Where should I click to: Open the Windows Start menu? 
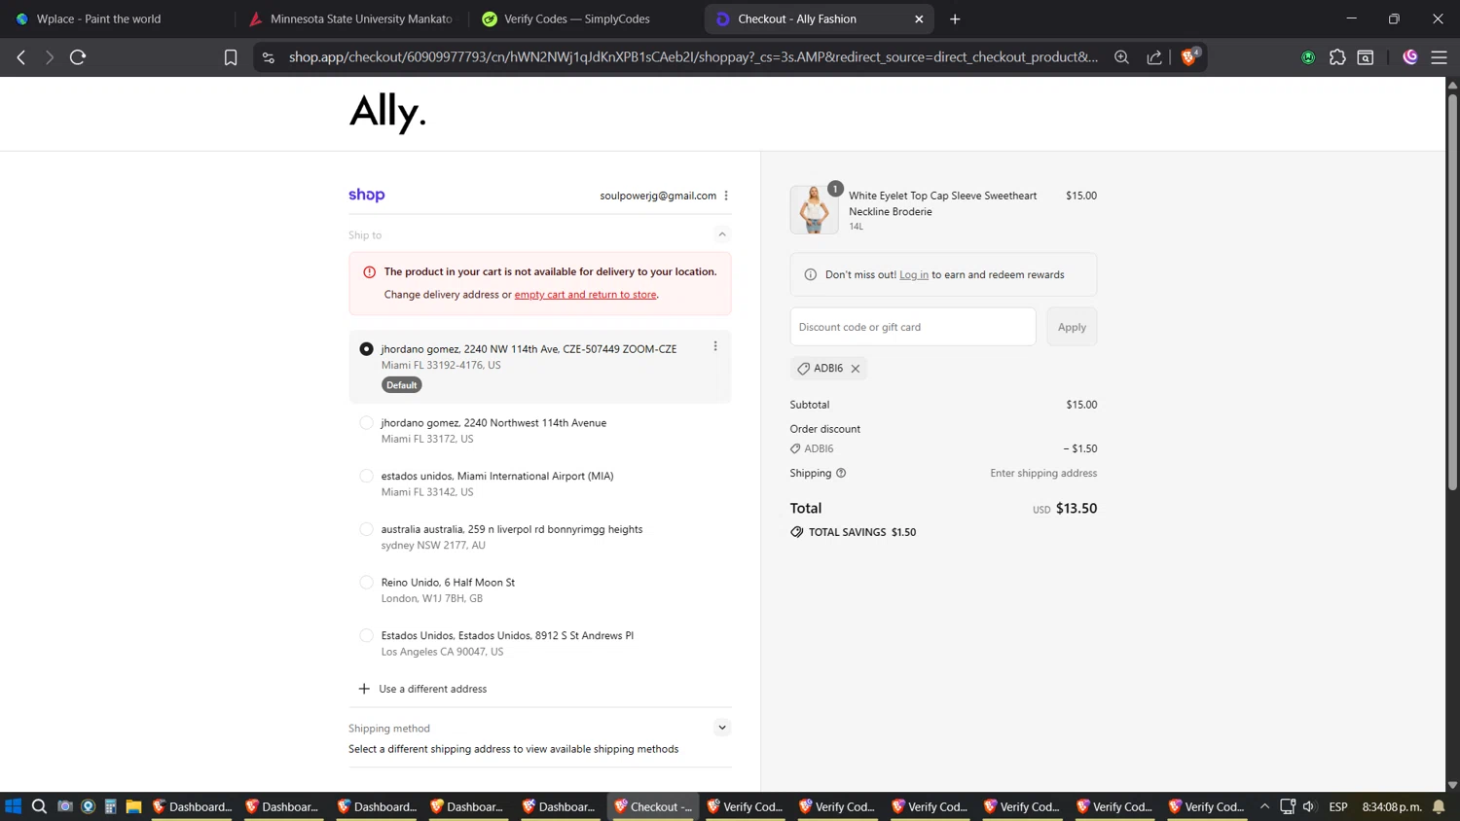(14, 806)
